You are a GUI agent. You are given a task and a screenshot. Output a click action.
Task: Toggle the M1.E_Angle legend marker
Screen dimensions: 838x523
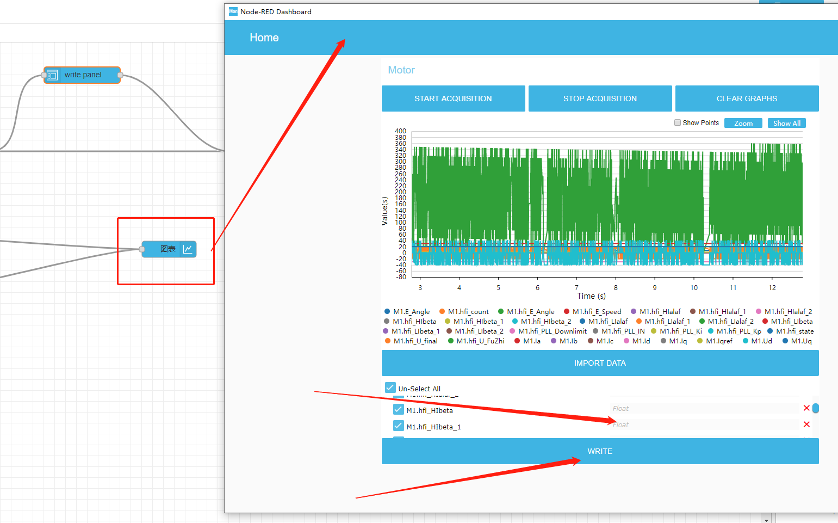click(x=387, y=311)
